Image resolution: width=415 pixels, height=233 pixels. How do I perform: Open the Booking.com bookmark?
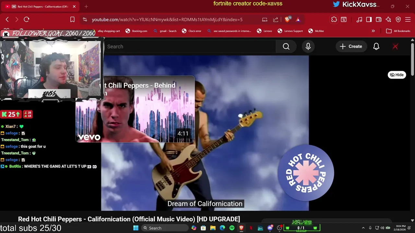click(136, 31)
